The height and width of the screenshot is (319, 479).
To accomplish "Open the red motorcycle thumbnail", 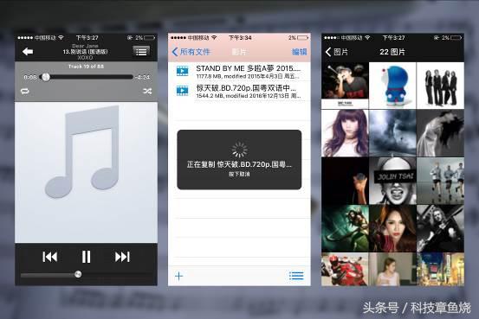I will pos(345,269).
